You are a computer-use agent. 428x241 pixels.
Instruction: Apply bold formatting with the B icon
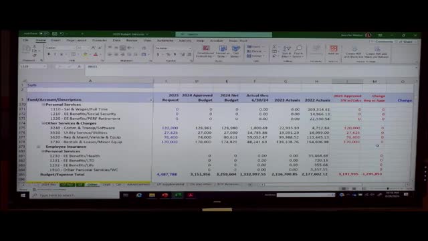(x=49, y=54)
